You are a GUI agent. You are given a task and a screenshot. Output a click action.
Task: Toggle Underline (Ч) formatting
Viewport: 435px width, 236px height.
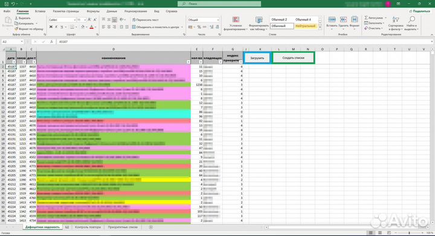tap(62, 27)
